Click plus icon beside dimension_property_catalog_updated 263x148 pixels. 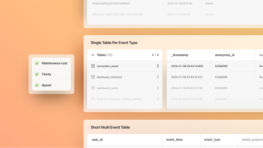tap(93, 99)
